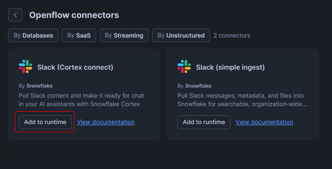
Task: Click 'By Snowflake' on the Cortex connect card
Action: (x=36, y=86)
